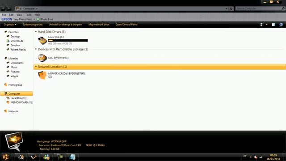
Task: Select the DVD RW Drive (D:) icon
Action: [42, 58]
